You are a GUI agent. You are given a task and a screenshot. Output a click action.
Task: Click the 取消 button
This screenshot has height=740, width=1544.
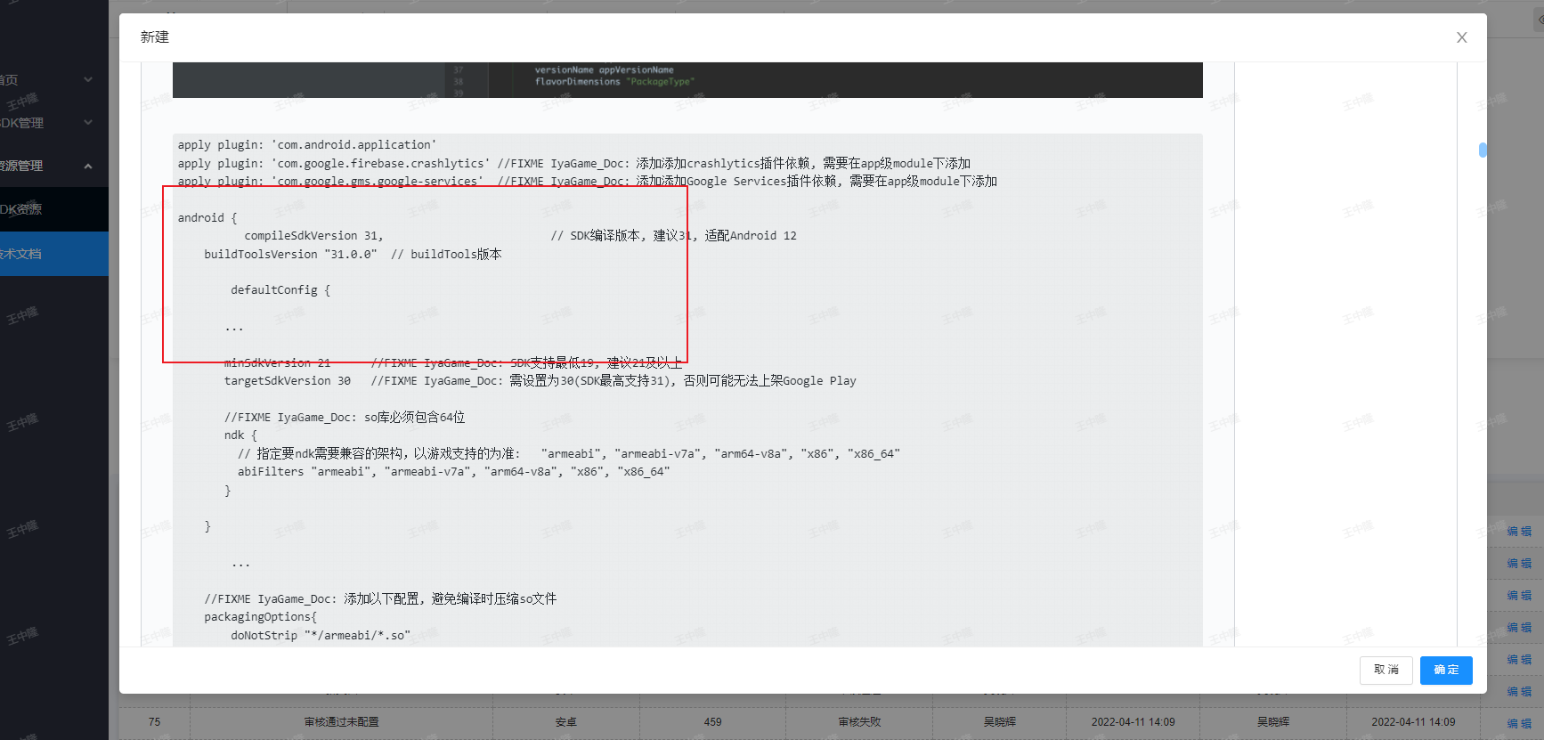(1386, 670)
